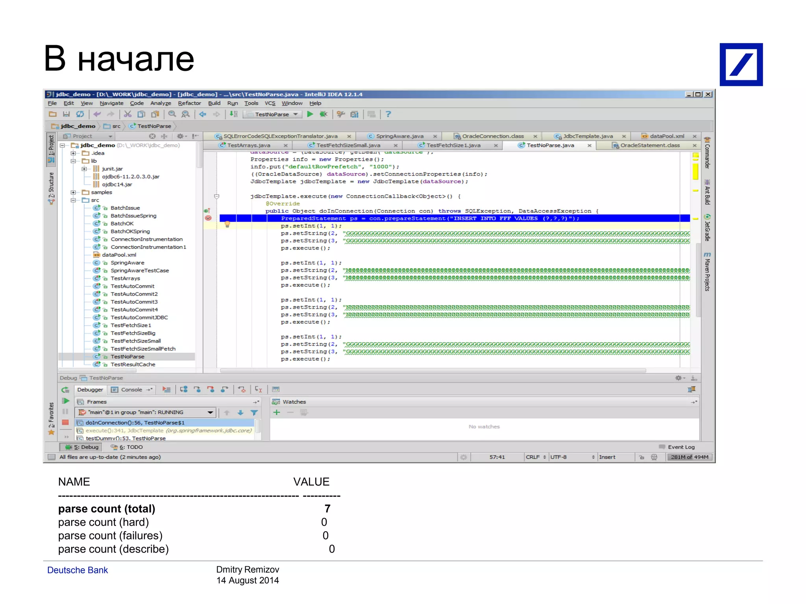Click the Replace icon in the toolbar
Image resolution: width=806 pixels, height=604 pixels.
(x=185, y=114)
